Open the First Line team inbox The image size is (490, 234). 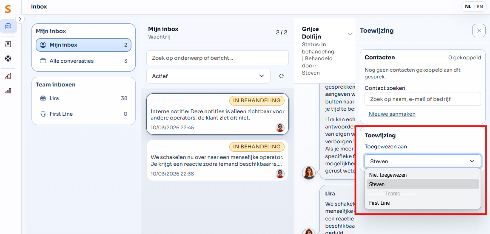[83, 114]
